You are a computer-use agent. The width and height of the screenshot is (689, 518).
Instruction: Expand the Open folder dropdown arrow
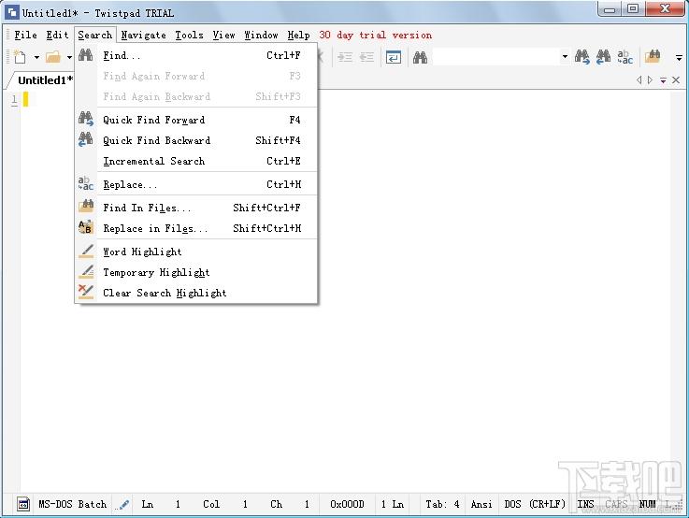[x=69, y=58]
